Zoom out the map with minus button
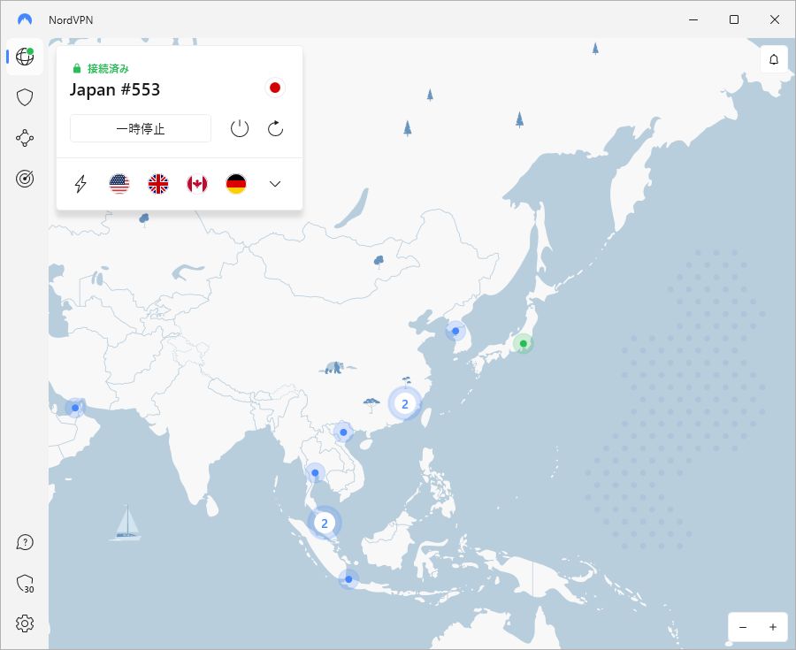This screenshot has width=796, height=650. 743,627
